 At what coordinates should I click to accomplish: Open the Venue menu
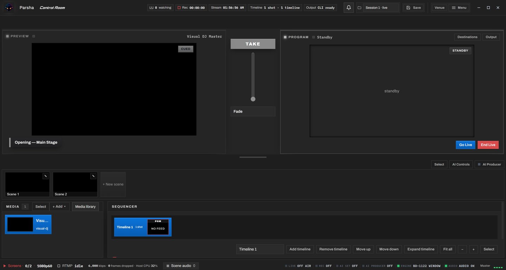[x=439, y=7]
